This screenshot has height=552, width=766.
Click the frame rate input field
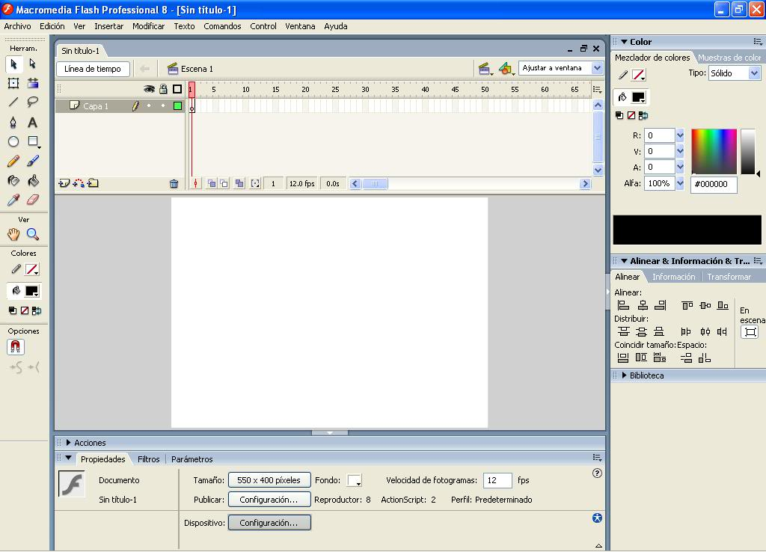click(x=497, y=480)
